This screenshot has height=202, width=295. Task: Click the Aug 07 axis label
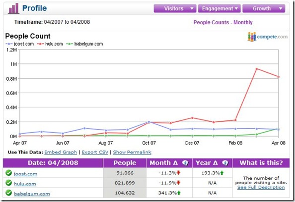coord(106,143)
